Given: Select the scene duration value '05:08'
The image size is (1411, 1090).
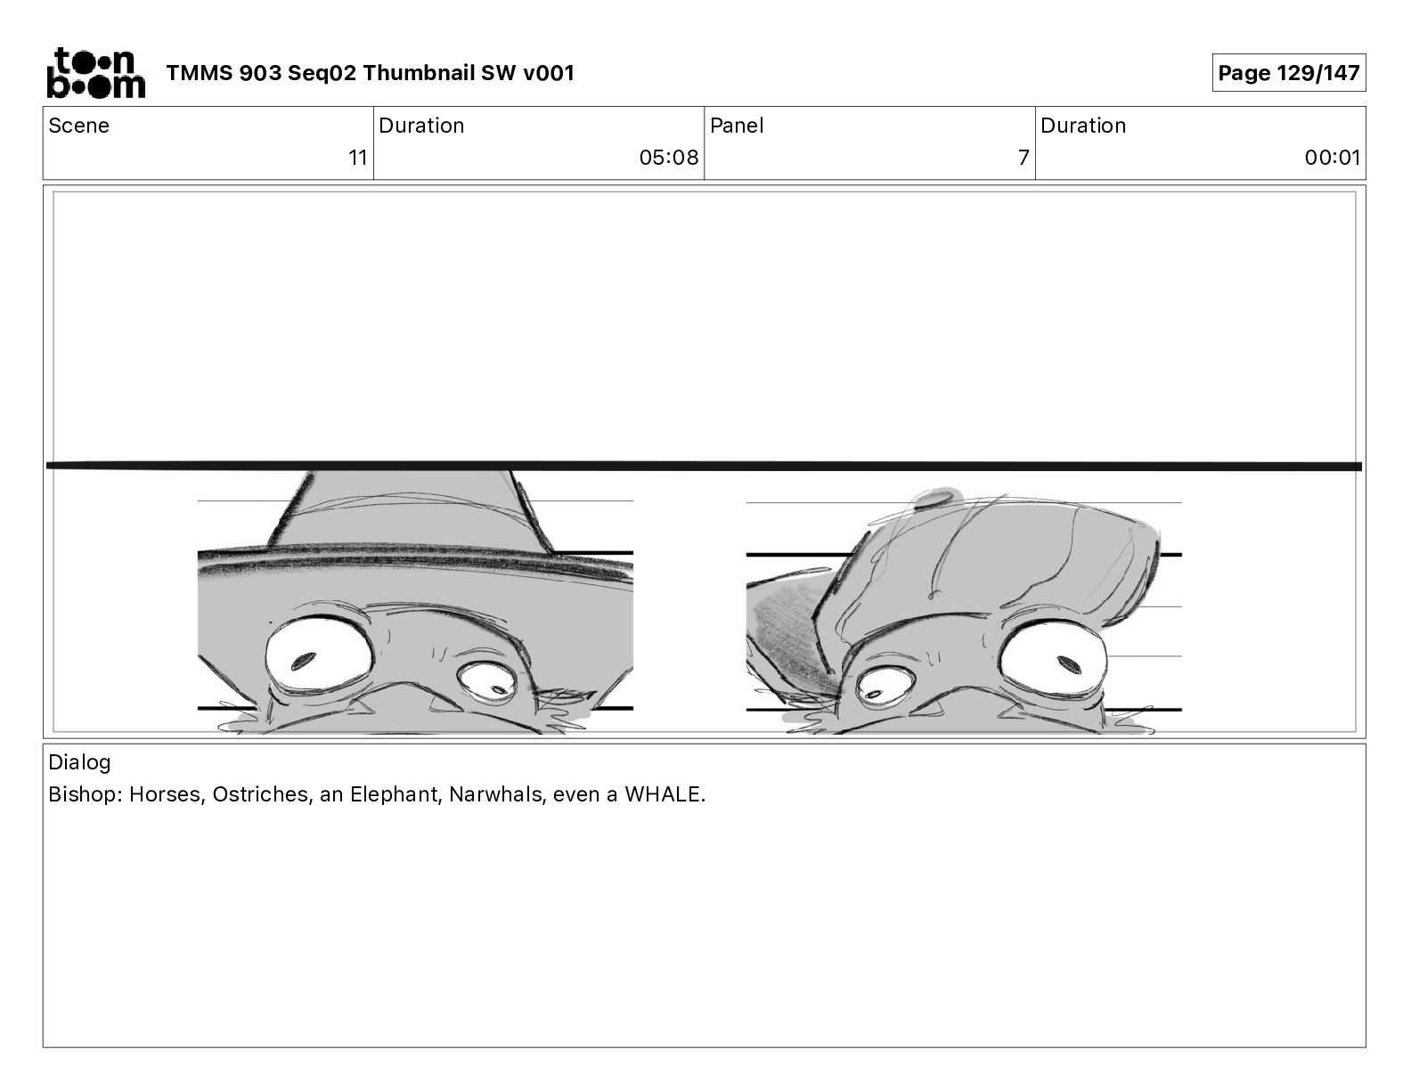Looking at the screenshot, I should (x=669, y=158).
